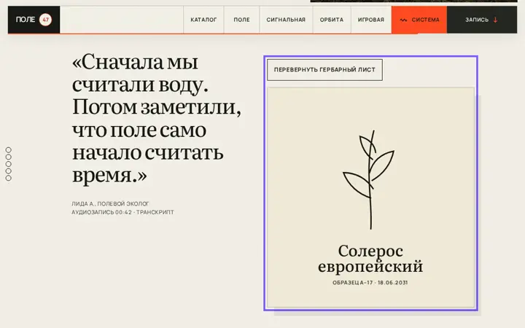
Task: Select the third side pagination dot
Action: pyautogui.click(x=8, y=164)
